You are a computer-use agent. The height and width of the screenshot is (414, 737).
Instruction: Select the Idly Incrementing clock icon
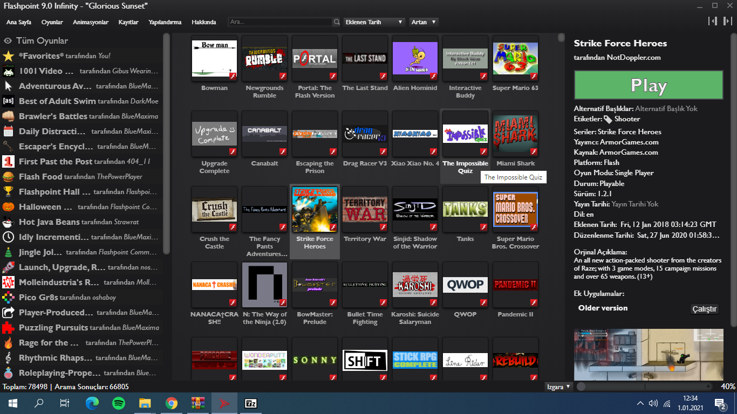tap(8, 237)
